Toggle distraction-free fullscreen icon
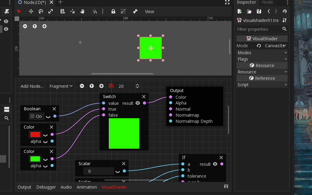The height and width of the screenshot is (195, 312). [227, 2]
